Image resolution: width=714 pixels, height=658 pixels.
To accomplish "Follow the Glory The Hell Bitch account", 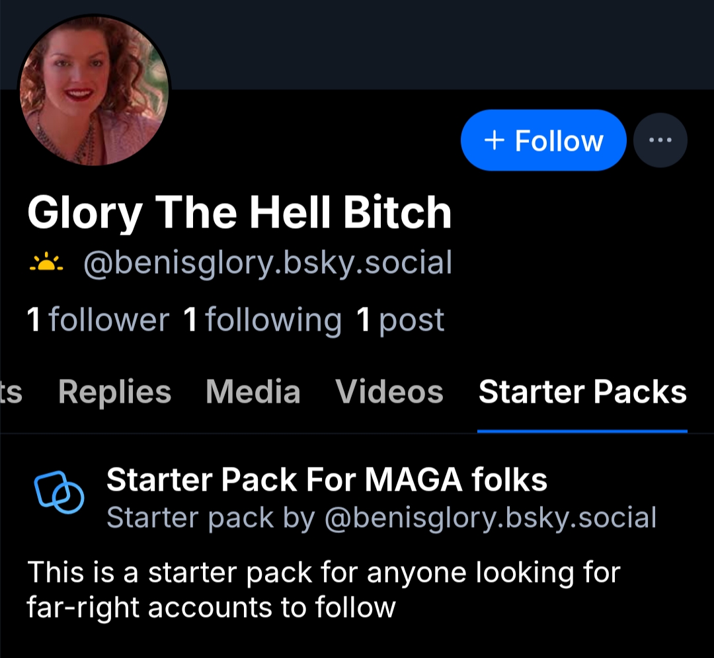I will [x=543, y=140].
